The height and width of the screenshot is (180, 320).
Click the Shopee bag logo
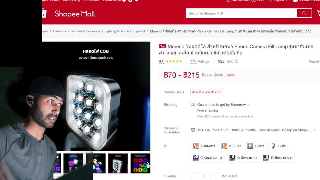click(x=44, y=13)
